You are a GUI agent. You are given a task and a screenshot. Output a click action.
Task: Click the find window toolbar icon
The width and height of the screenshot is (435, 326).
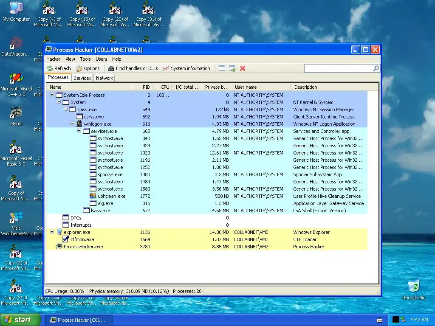[222, 68]
